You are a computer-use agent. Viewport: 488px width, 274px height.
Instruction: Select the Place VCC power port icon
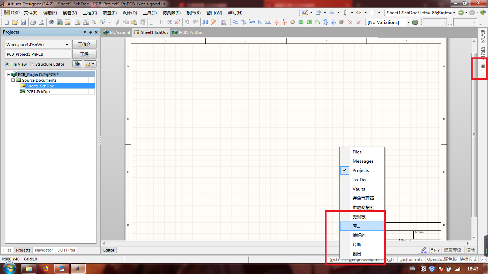284,22
